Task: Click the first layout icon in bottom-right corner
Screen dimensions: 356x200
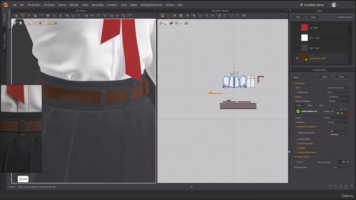Action: coord(330,187)
